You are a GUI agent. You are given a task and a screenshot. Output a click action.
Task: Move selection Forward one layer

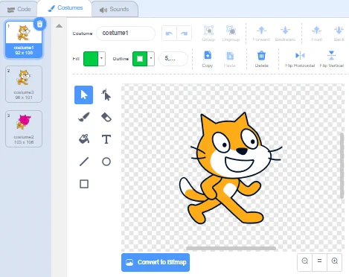[x=261, y=33]
